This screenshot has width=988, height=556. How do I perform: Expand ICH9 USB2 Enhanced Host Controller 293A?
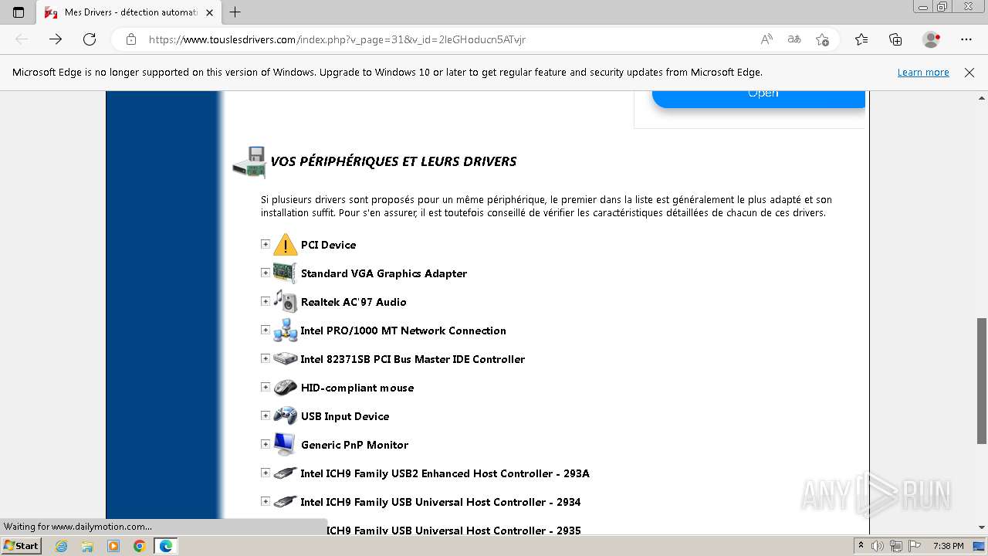266,473
